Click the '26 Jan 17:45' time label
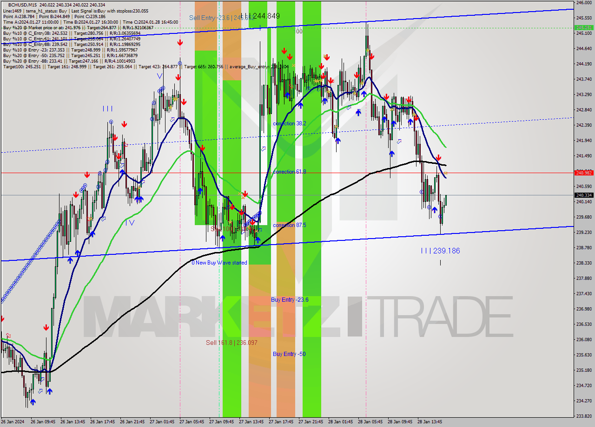595x427 pixels. [x=103, y=422]
